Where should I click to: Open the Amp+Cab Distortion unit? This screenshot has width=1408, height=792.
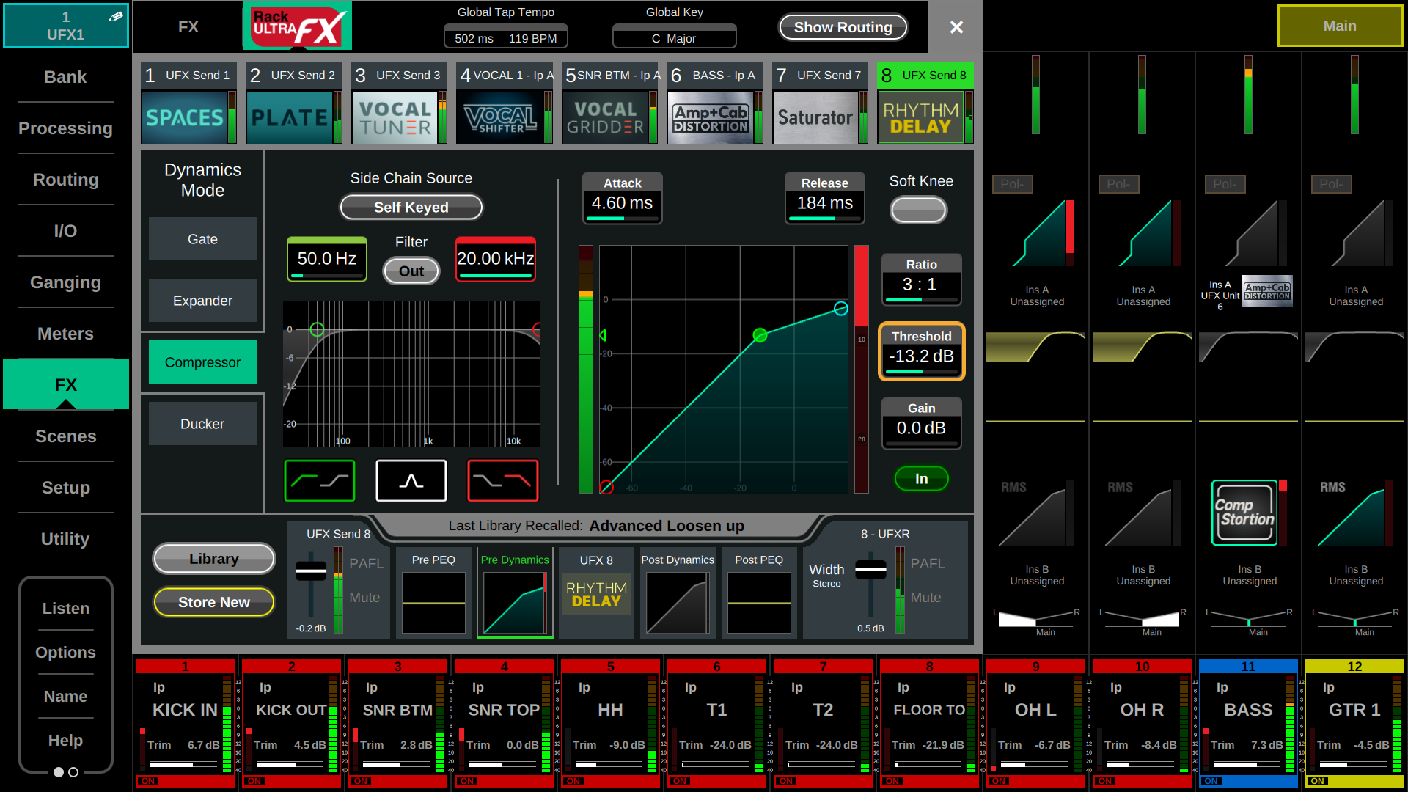(710, 117)
